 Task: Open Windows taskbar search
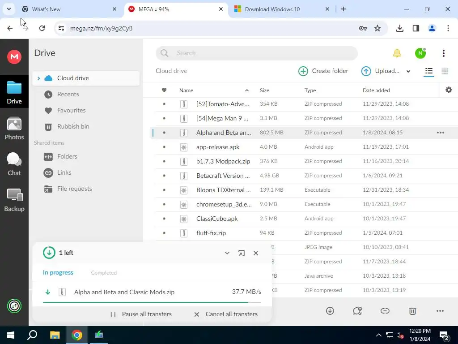pos(32,335)
